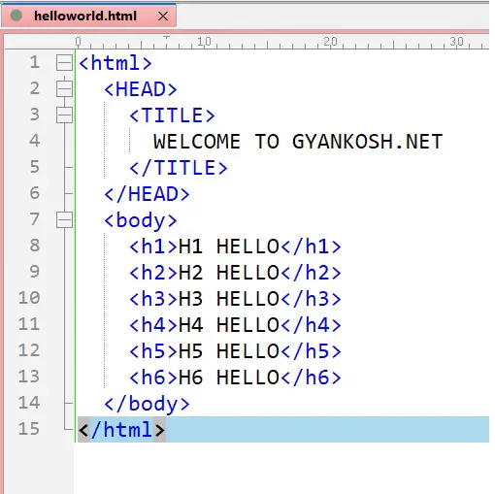Click the closing </HEAD> tag

[x=147, y=194]
